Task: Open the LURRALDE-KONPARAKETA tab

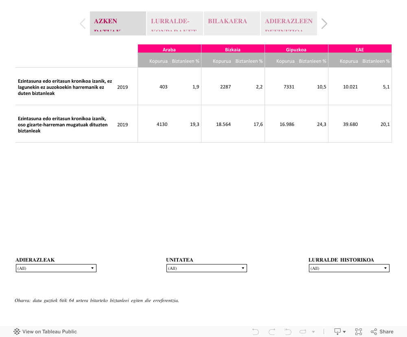Action: pos(175,23)
